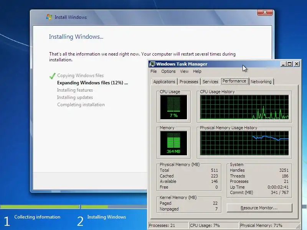
Task: Switch to the Processes tab
Action: [189, 82]
